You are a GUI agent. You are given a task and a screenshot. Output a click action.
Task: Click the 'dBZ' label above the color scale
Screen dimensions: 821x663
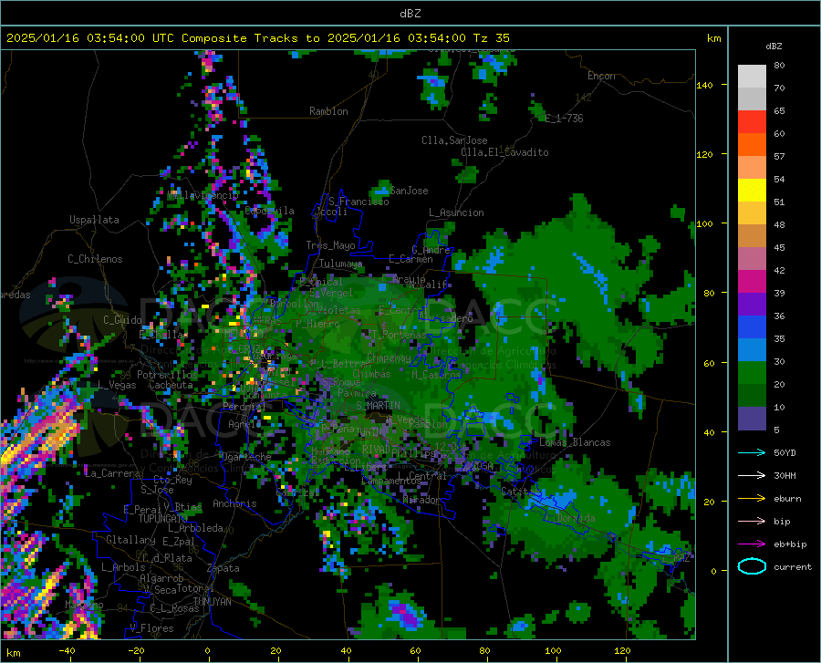pos(774,46)
